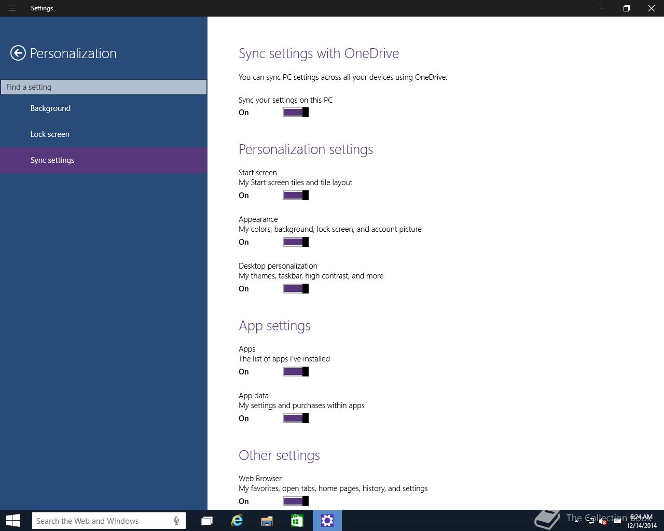The image size is (664, 531).
Task: Click the volume icon in system tray
Action: (x=603, y=521)
